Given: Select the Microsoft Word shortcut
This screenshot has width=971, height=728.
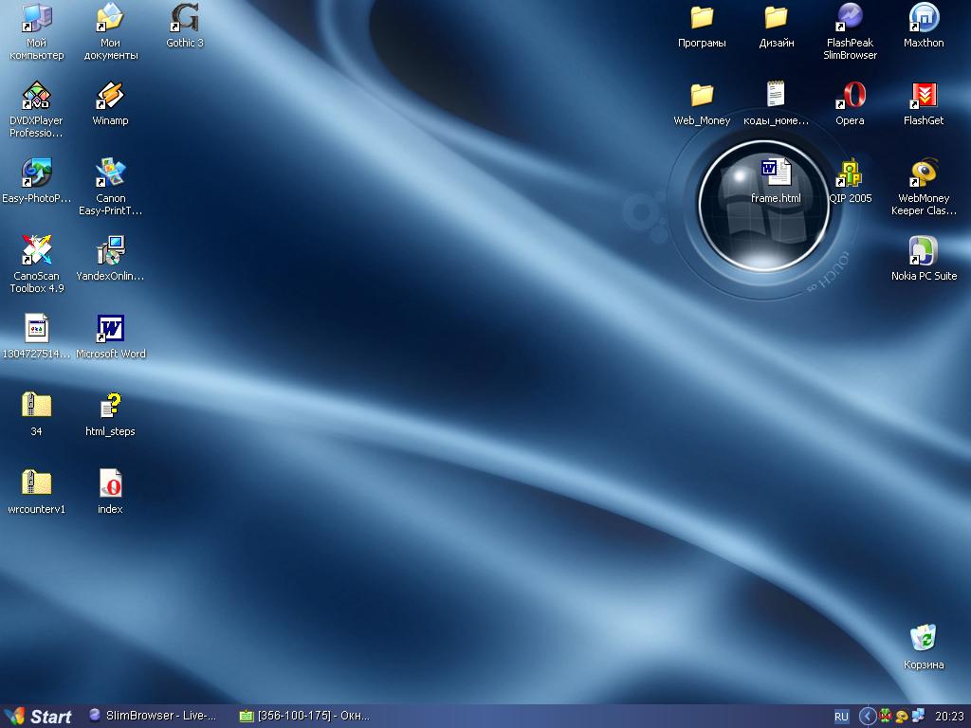Looking at the screenshot, I should (110, 329).
